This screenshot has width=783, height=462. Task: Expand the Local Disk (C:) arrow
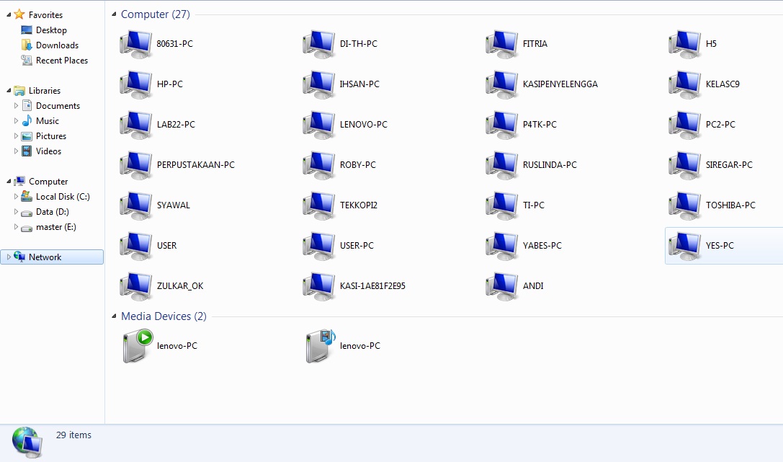[x=16, y=197]
